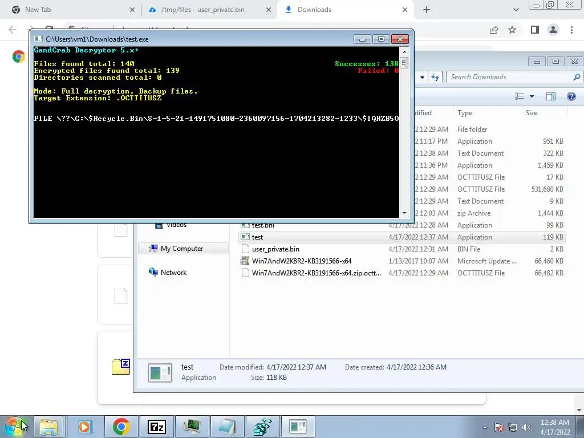Close the New Tab browser tab
The image size is (584, 438).
pyautogui.click(x=132, y=10)
